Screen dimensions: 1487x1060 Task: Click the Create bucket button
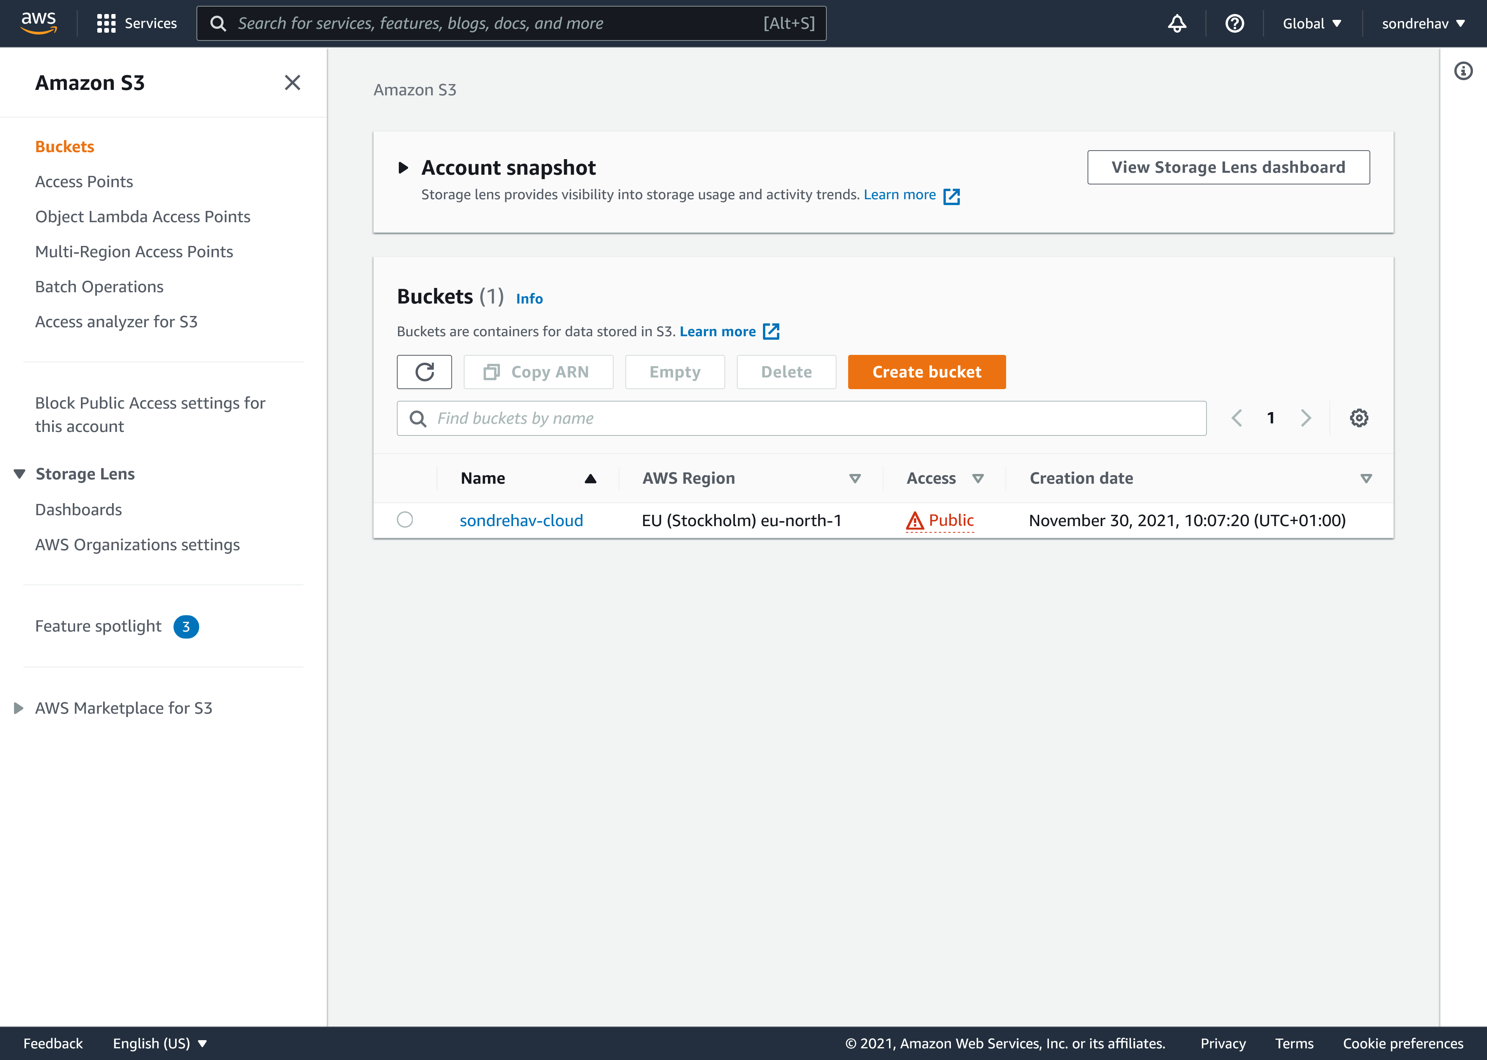point(926,371)
